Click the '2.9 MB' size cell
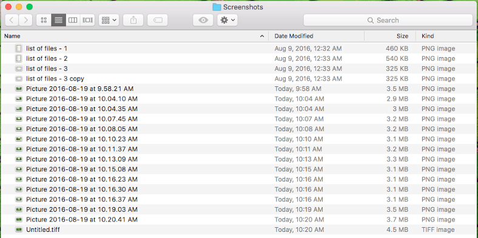 pyautogui.click(x=397, y=99)
